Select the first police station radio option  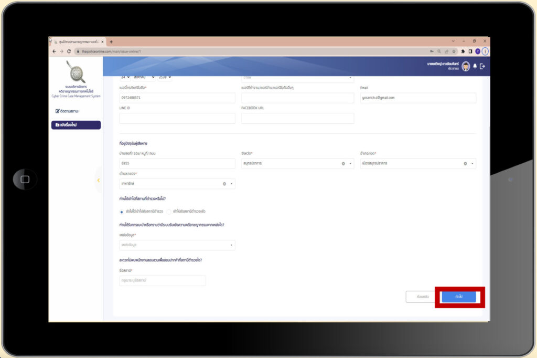click(122, 211)
